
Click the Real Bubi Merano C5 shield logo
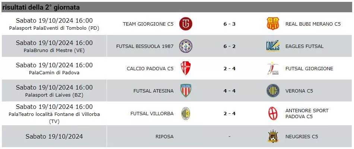coord(273,24)
